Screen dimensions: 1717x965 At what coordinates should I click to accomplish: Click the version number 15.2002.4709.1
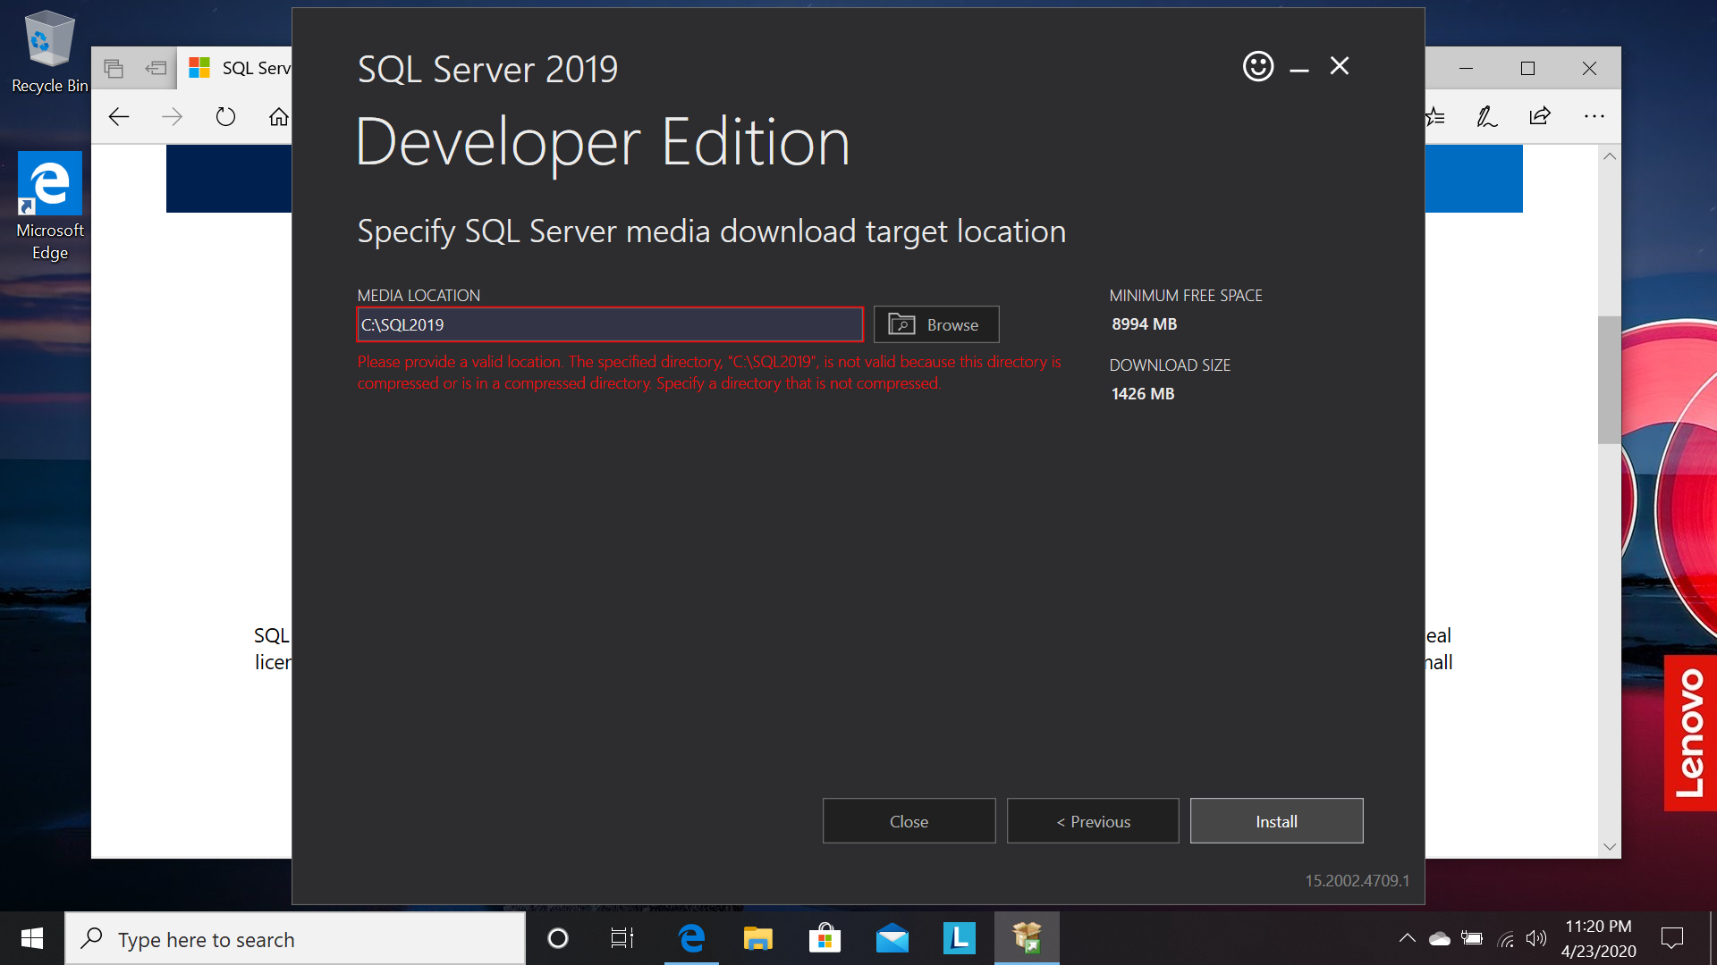pos(1357,881)
